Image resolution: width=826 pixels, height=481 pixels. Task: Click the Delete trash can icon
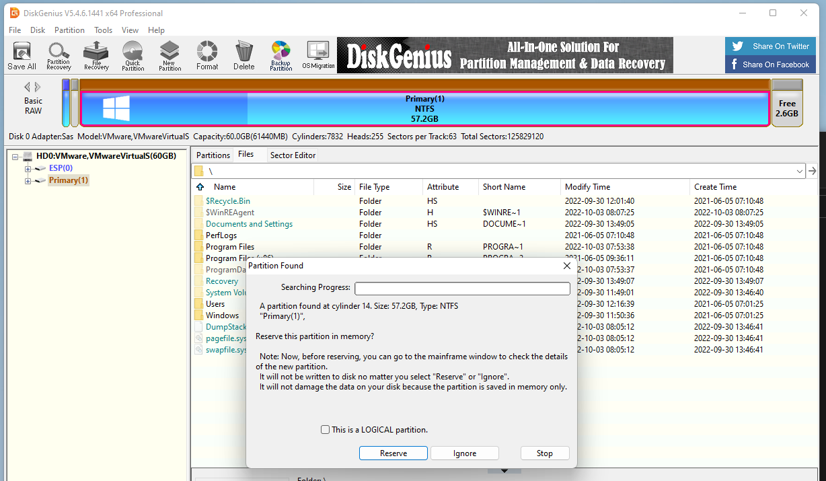click(243, 56)
